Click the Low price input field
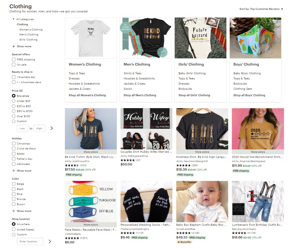Screen dimensions: 299x248 [23, 128]
